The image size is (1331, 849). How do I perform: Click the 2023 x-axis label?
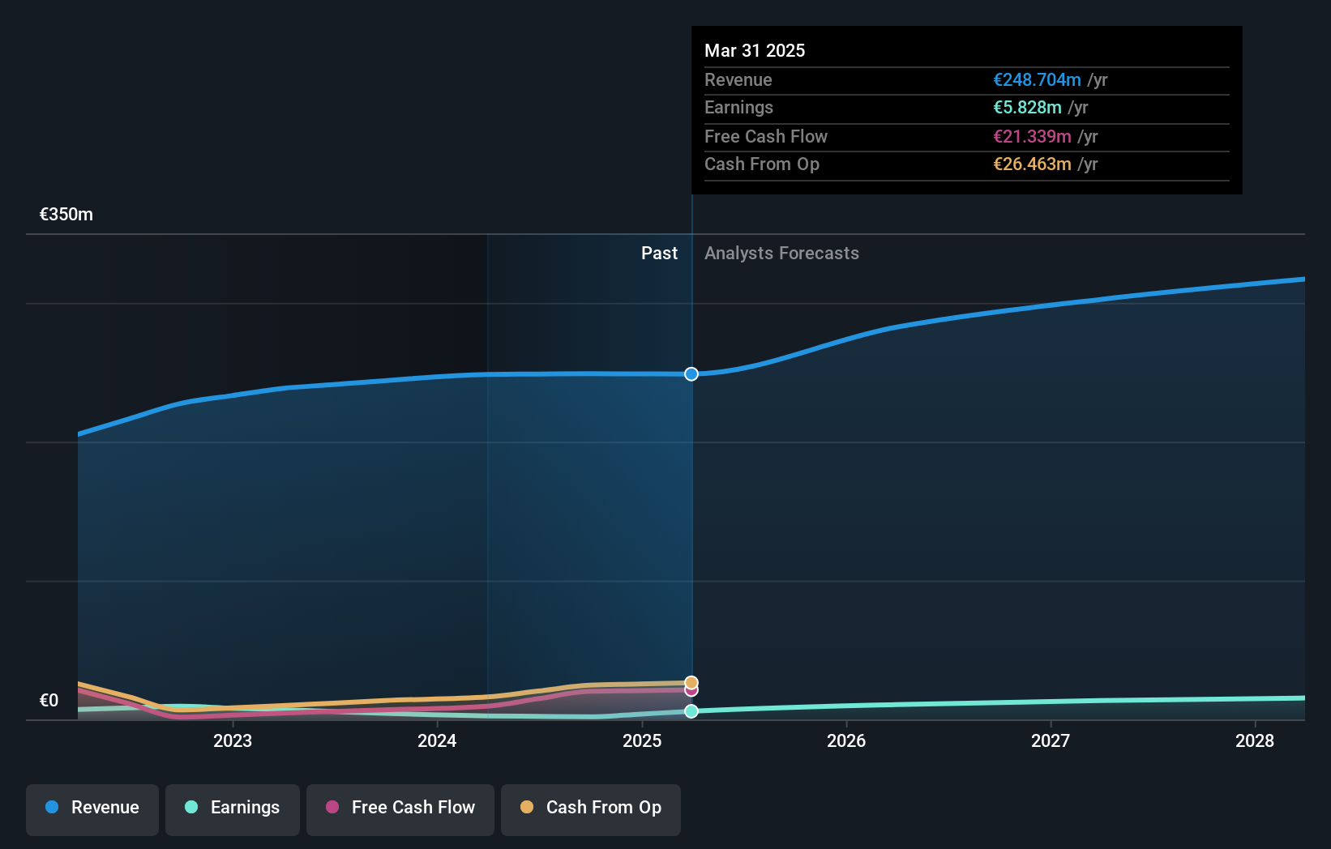pos(233,740)
